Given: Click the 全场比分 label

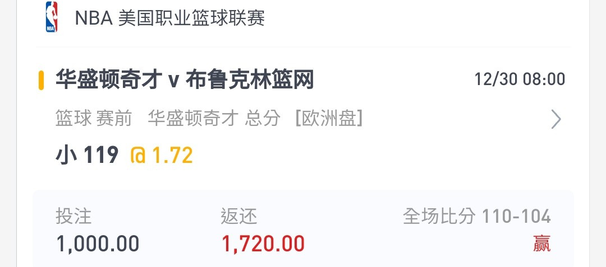Looking at the screenshot, I should 439,216.
